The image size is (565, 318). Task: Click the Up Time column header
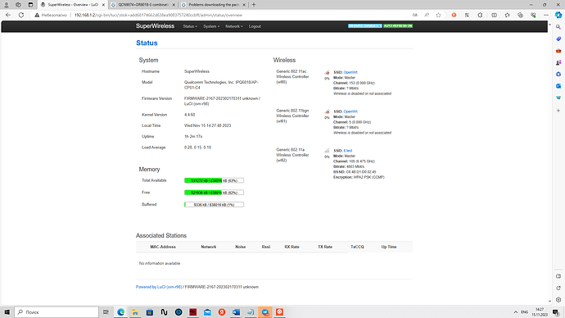click(389, 247)
